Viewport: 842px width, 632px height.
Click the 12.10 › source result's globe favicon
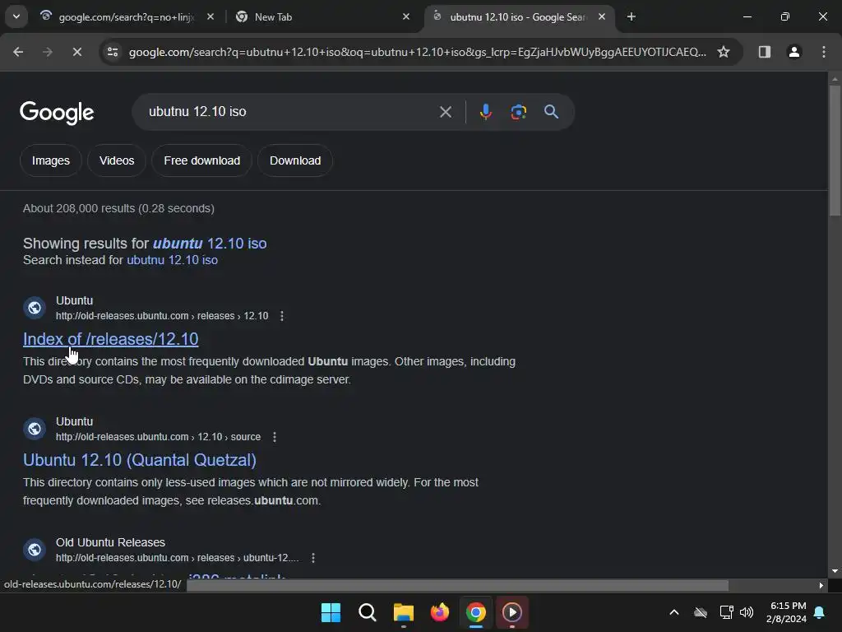click(x=35, y=429)
